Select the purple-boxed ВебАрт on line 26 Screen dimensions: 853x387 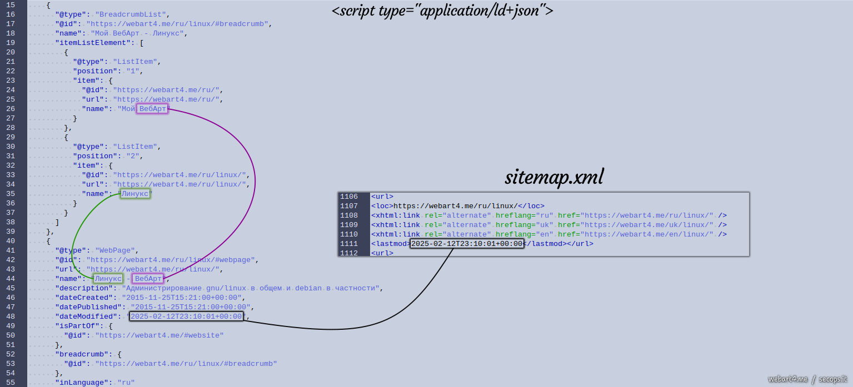(152, 109)
